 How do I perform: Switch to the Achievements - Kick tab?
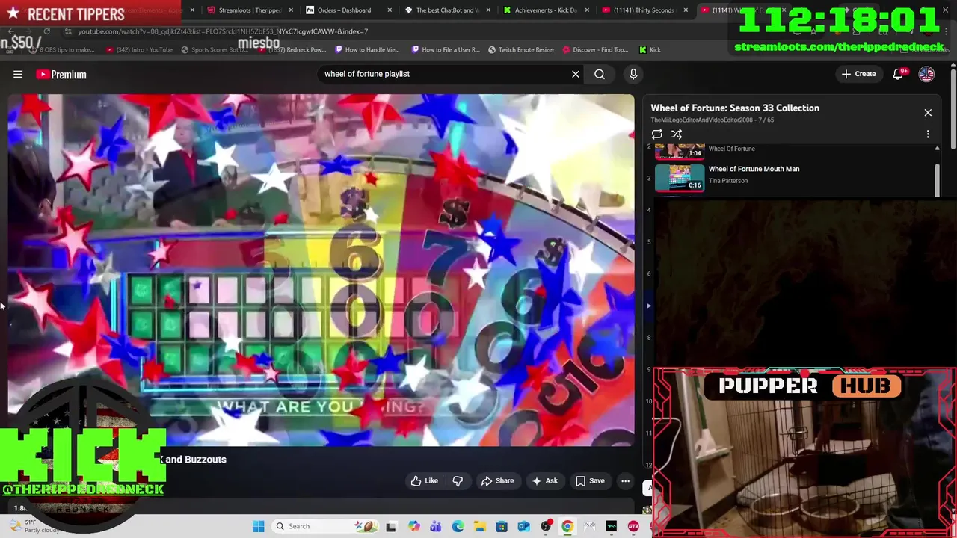tap(545, 10)
